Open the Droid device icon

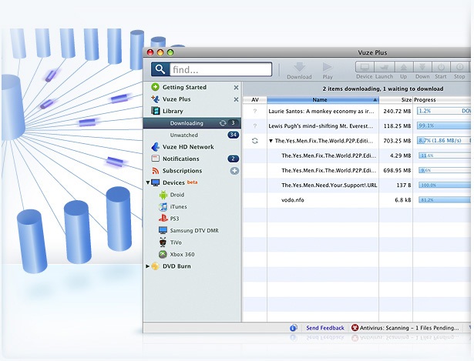(x=163, y=195)
